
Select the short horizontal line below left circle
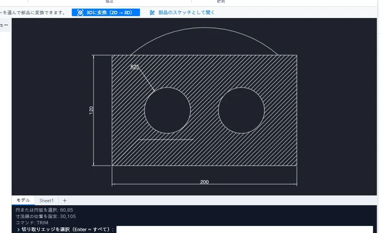(x=166, y=139)
